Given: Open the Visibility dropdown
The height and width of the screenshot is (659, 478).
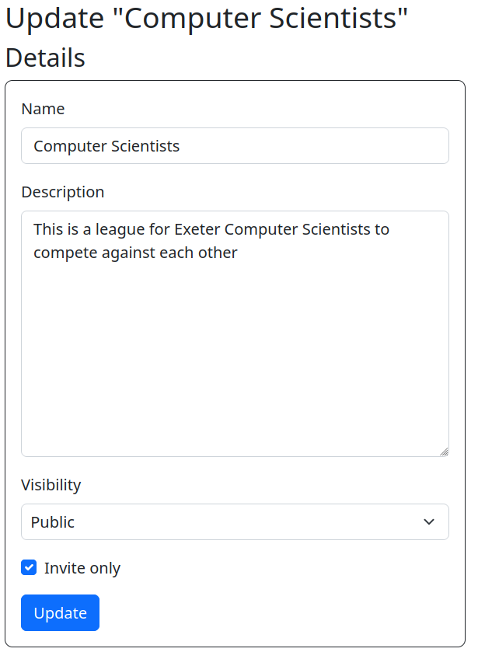Looking at the screenshot, I should [x=235, y=522].
